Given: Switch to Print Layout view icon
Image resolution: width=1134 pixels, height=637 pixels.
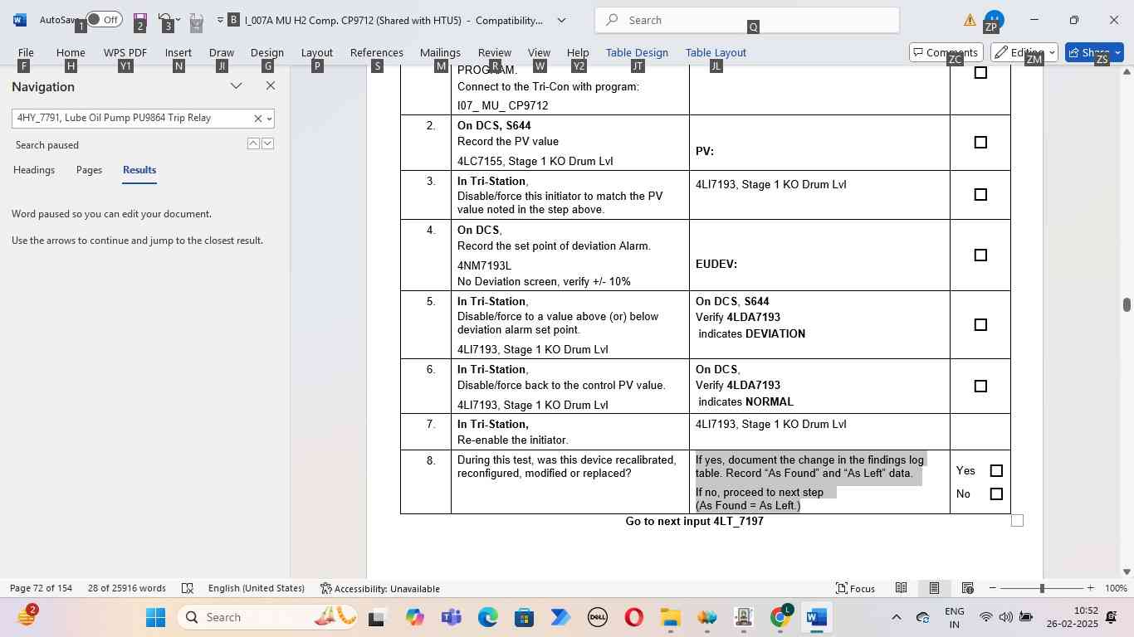Looking at the screenshot, I should [x=934, y=589].
